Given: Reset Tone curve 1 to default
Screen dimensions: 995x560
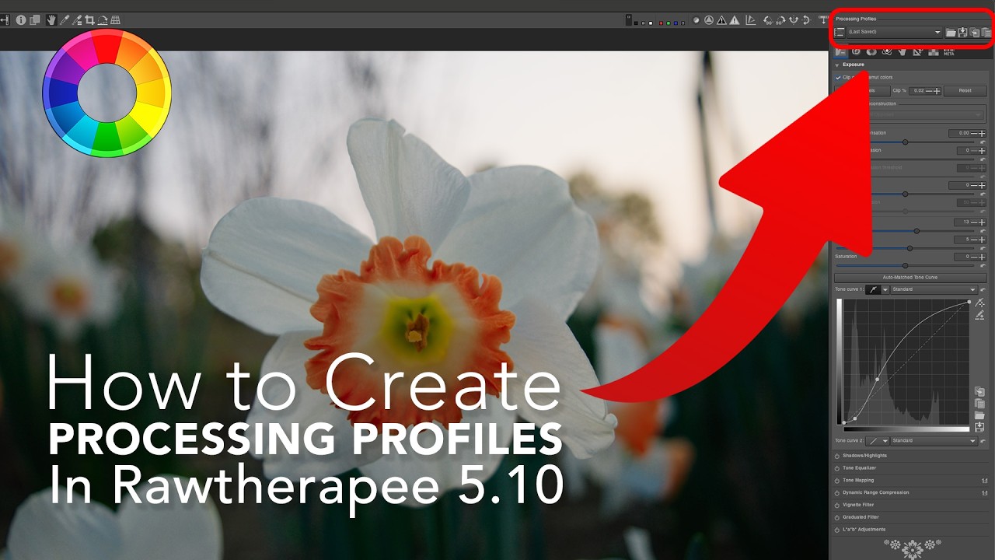Looking at the screenshot, I should (983, 289).
